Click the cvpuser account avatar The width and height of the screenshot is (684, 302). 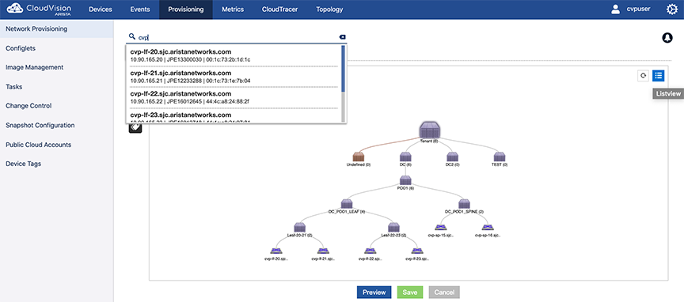click(x=615, y=9)
